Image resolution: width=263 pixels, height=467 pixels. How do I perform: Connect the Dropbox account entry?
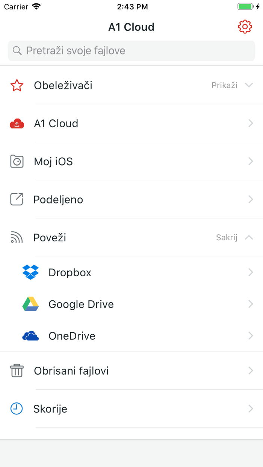click(131, 272)
